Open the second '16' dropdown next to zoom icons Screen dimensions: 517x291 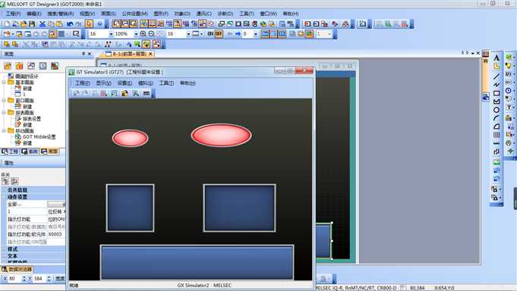[188, 34]
